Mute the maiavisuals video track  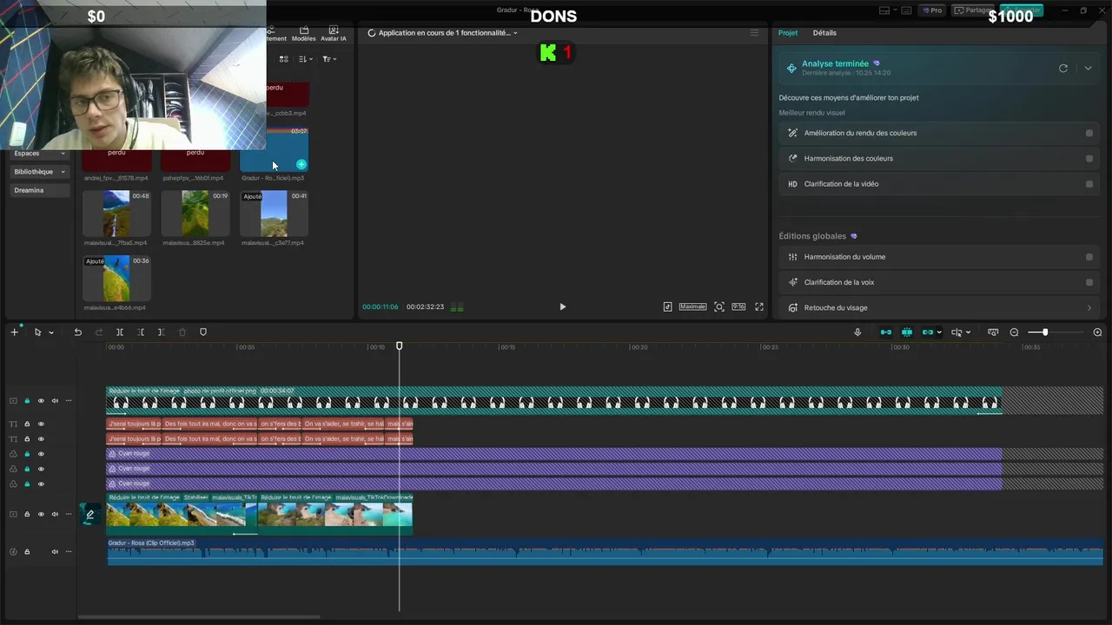[55, 515]
